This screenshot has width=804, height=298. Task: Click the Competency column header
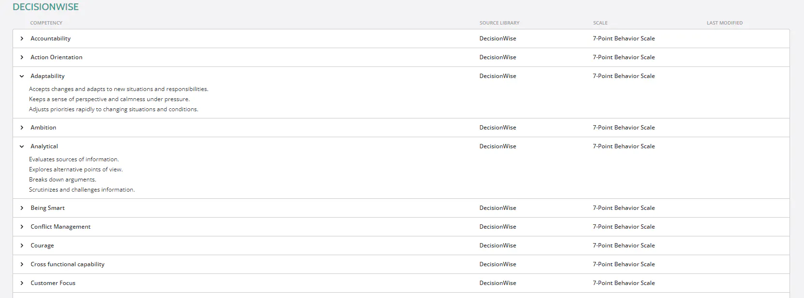click(46, 23)
